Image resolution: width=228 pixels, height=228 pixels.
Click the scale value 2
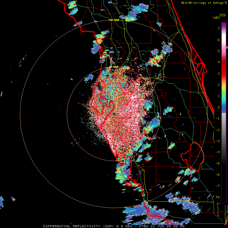(x=219, y=85)
